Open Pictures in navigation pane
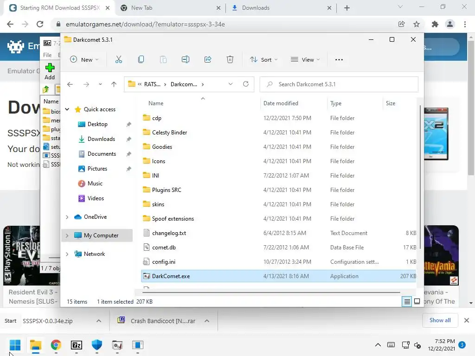Viewport: 475px width, 356px height. (x=97, y=169)
